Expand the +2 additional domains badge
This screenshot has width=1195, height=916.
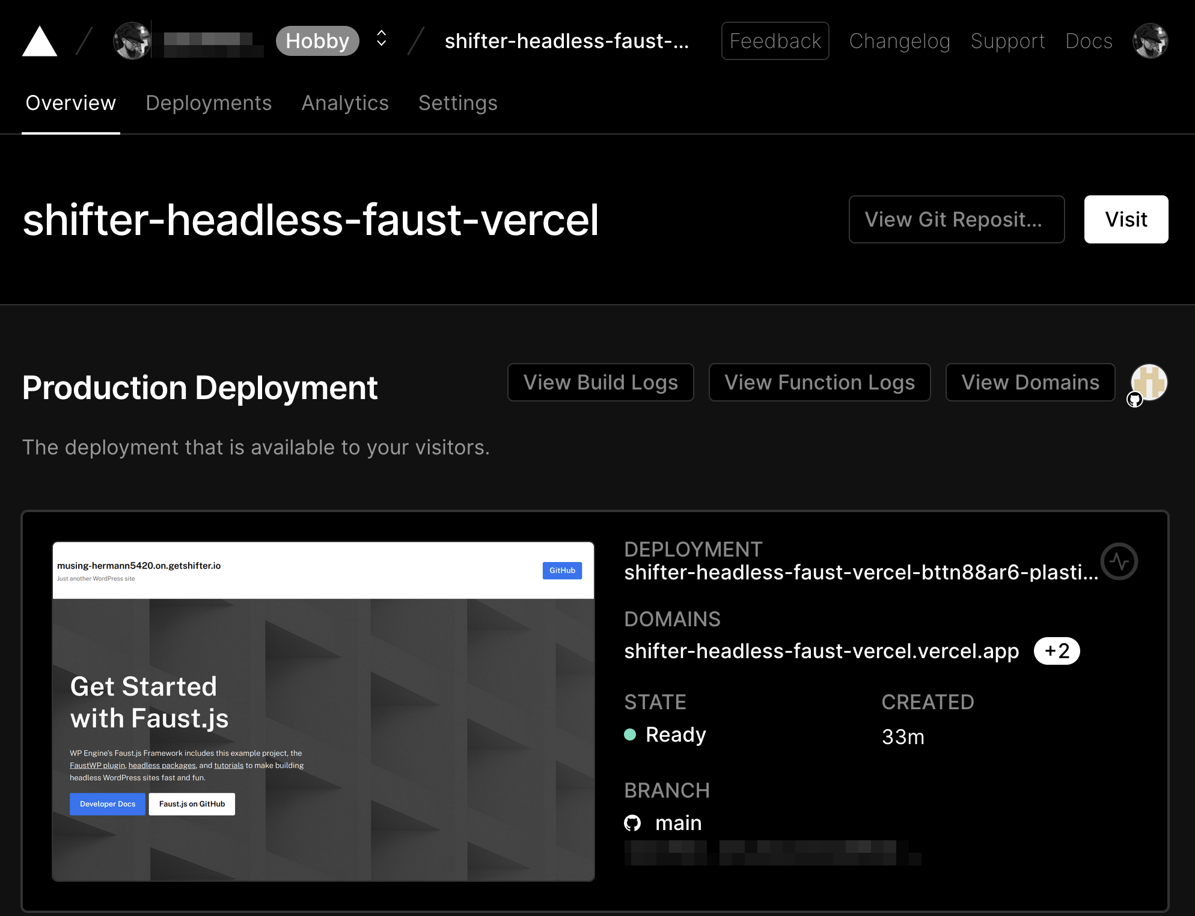(1057, 651)
